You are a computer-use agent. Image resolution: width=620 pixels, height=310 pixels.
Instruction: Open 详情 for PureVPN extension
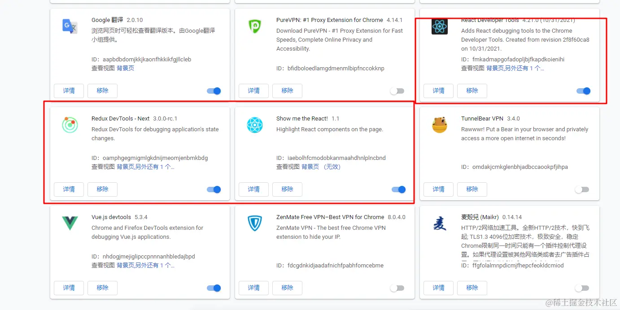tap(253, 90)
